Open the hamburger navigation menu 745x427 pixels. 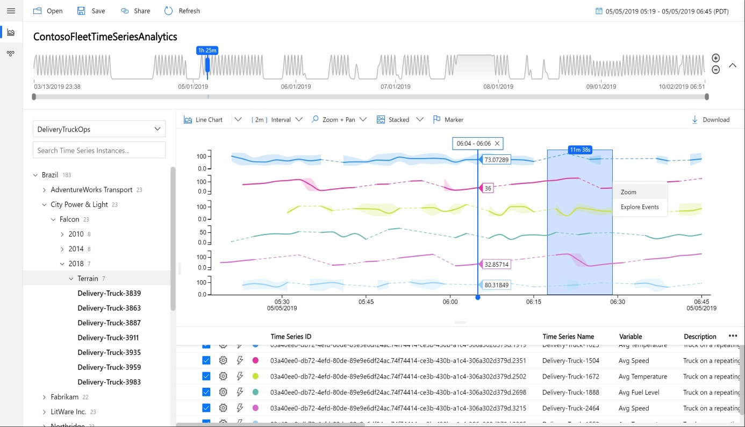(x=11, y=11)
